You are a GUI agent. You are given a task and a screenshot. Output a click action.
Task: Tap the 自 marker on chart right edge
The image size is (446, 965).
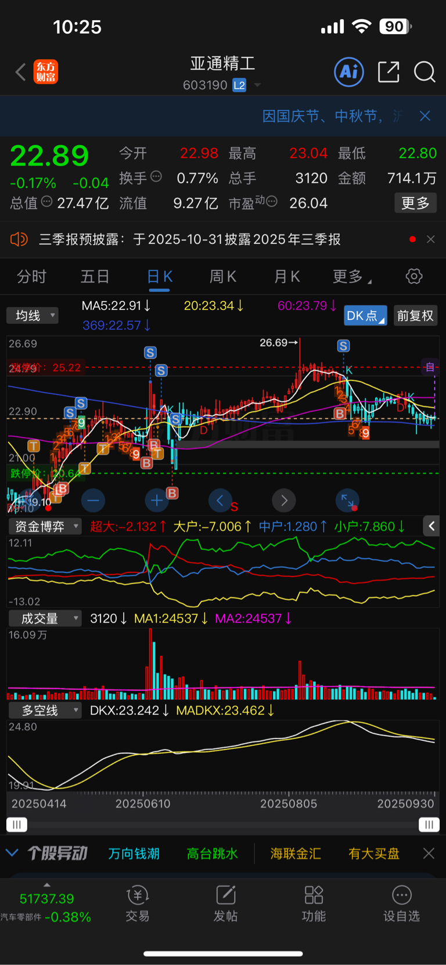(x=430, y=367)
